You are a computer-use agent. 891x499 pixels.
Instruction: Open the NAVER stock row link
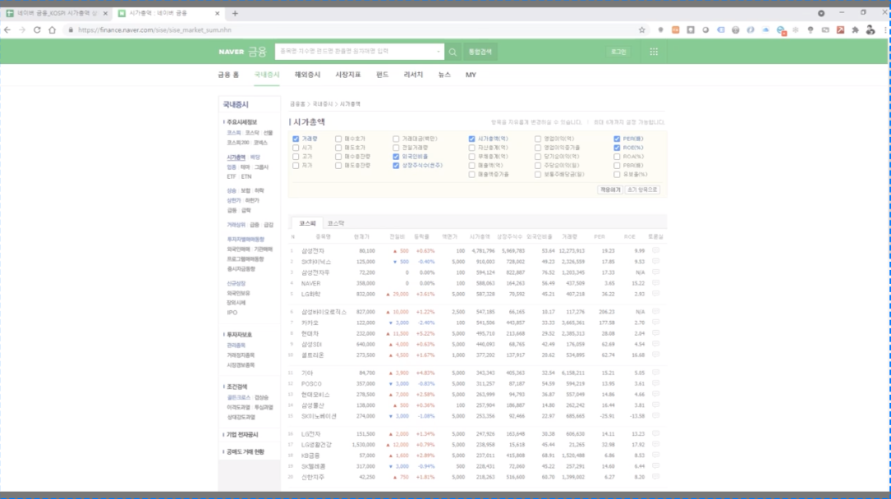click(311, 283)
